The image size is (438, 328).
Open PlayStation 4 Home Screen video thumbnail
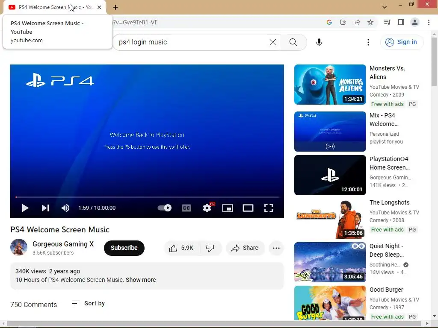330,175
